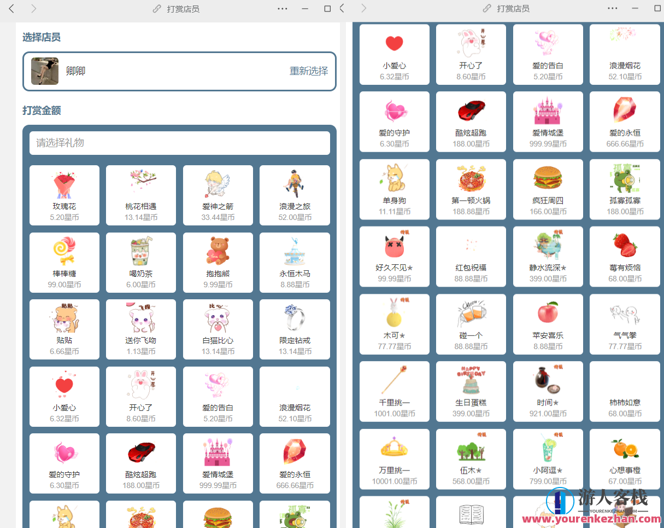Pick the 白猫比心 white cat gift
This screenshot has height=528, width=664.
[x=218, y=329]
